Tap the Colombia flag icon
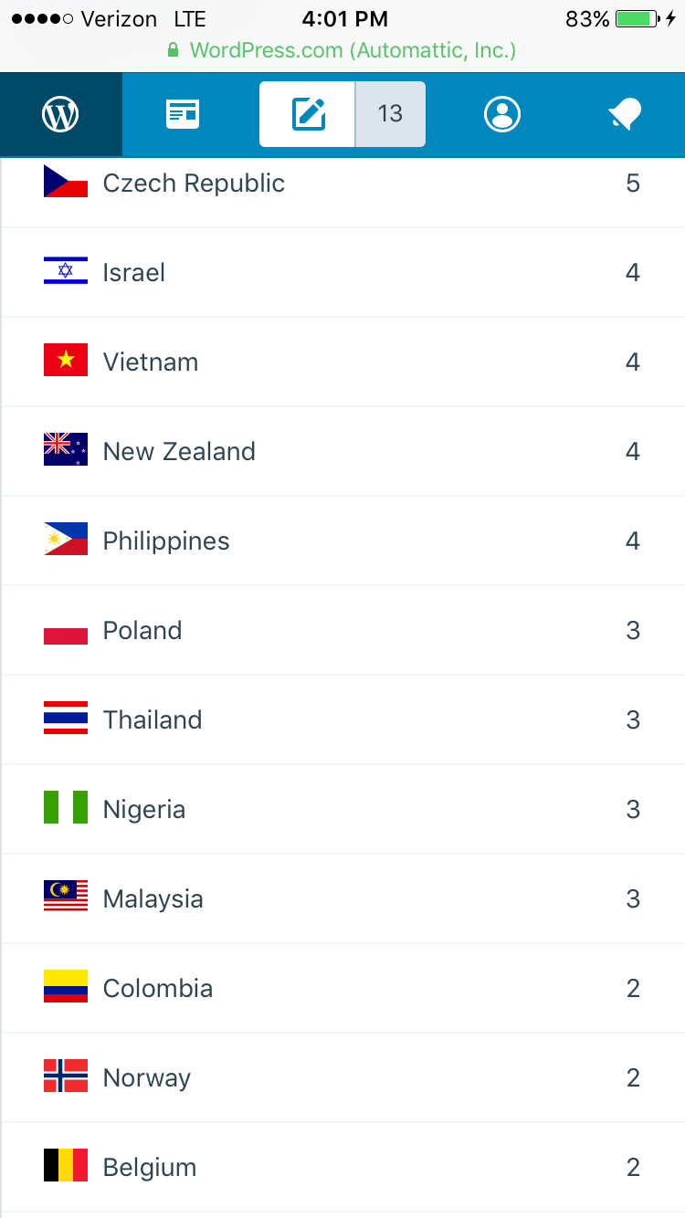Viewport: 685px width, 1218px height. click(x=66, y=987)
